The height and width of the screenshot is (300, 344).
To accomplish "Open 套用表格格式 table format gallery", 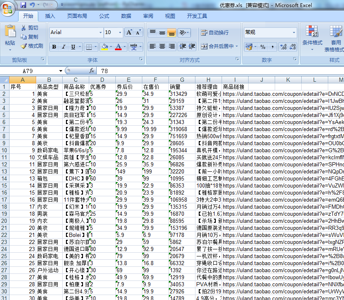I will pos(335,39).
